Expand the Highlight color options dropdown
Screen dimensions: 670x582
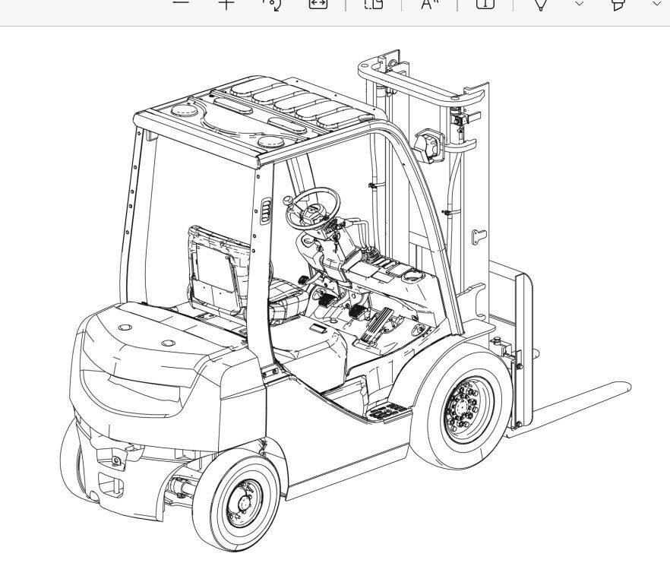pos(657,4)
